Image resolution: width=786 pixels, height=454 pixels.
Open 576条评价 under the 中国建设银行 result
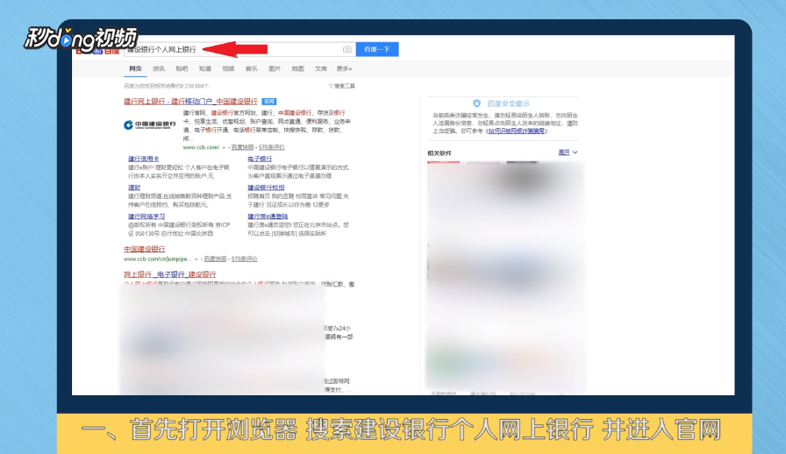point(244,259)
